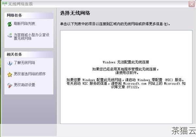Screen dimensions: 196x137
Task: Click the 选择无线网络 heading
Action: [x=75, y=13]
